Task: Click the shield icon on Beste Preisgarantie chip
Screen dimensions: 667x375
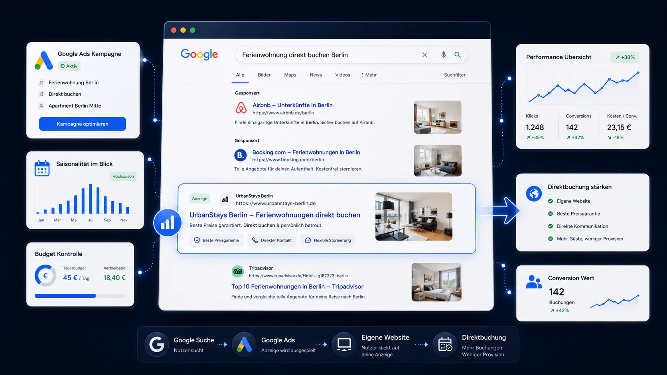Action: [x=197, y=240]
